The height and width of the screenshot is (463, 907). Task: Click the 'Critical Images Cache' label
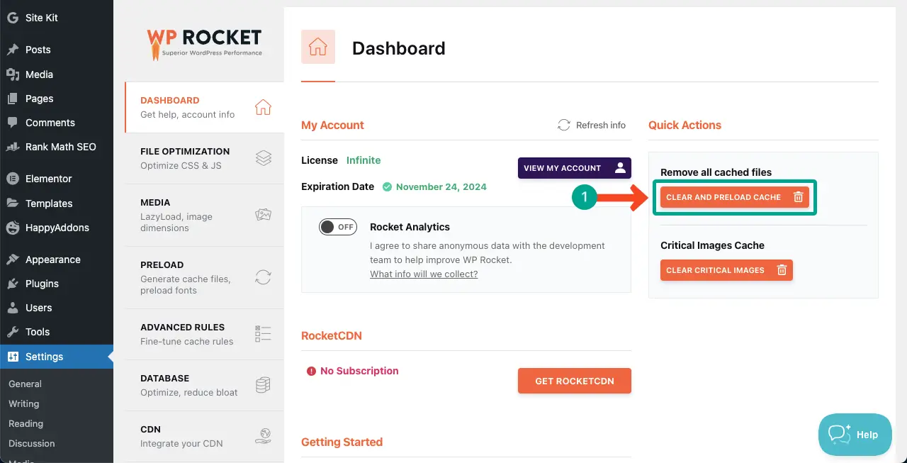coord(712,245)
